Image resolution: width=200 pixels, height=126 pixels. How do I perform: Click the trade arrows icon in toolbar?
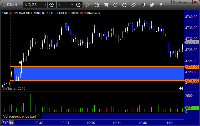pyautogui.click(x=134, y=5)
